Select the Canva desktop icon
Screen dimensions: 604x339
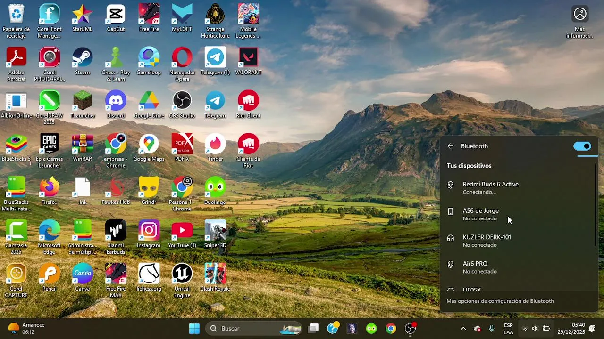click(x=82, y=278)
